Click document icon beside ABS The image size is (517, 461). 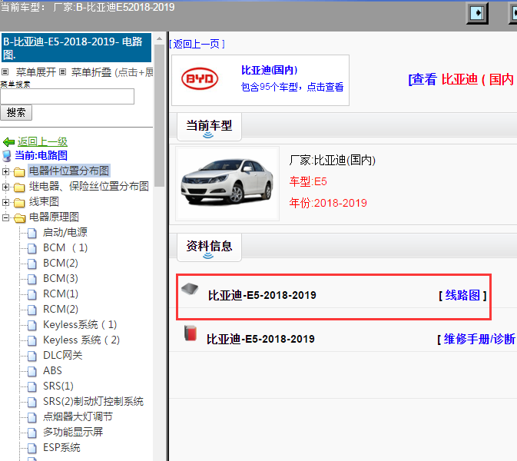(32, 371)
